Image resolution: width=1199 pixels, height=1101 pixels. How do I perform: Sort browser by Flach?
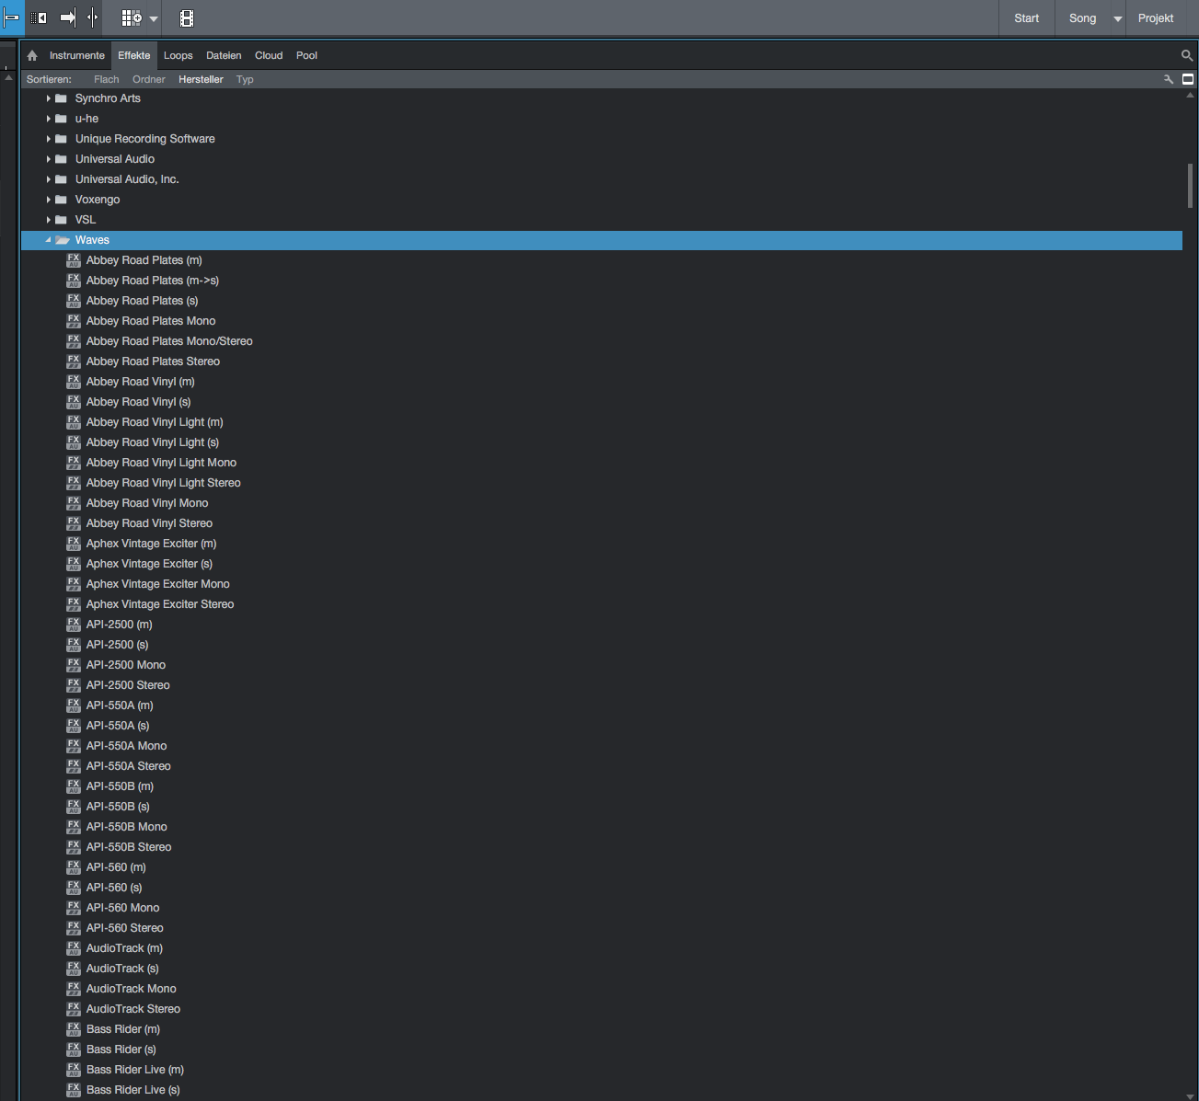click(106, 80)
